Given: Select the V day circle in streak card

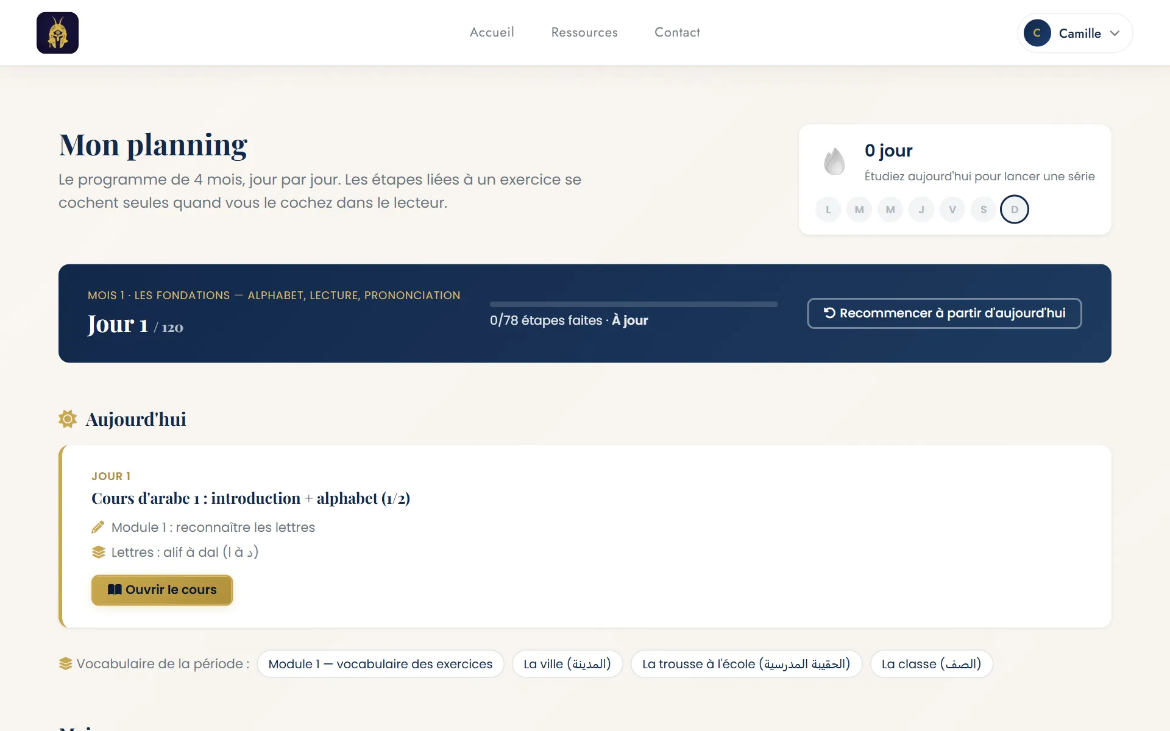Looking at the screenshot, I should (x=952, y=210).
